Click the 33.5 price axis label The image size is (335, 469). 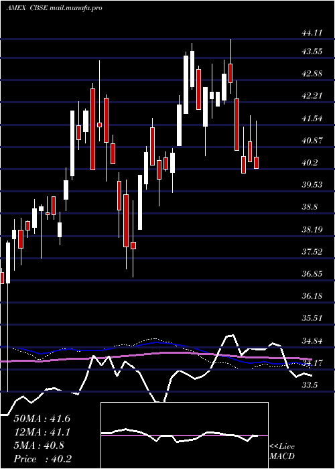click(x=310, y=385)
